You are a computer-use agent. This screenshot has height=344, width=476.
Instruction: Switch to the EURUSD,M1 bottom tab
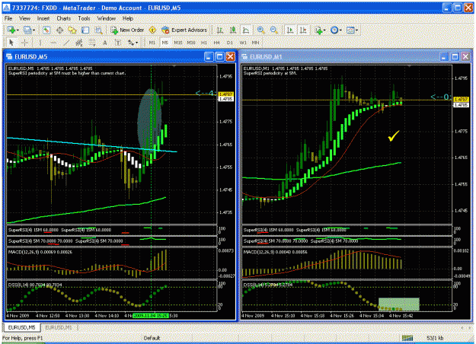coord(59,327)
